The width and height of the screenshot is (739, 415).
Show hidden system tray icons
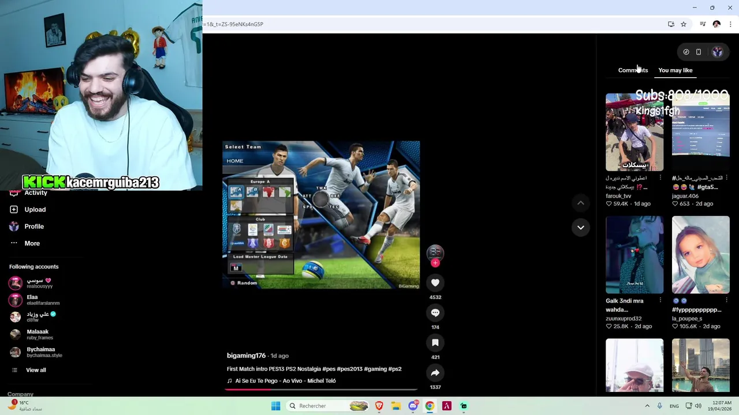[647, 406]
